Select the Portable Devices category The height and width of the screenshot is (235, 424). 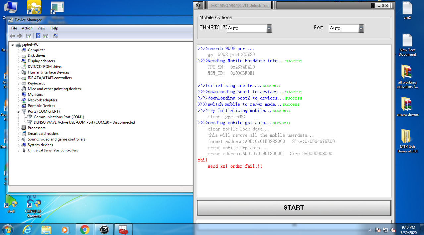41,106
